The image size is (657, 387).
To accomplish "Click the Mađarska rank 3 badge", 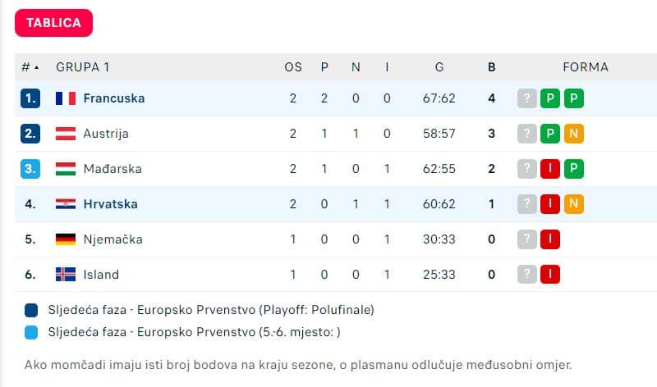I will tap(30, 169).
